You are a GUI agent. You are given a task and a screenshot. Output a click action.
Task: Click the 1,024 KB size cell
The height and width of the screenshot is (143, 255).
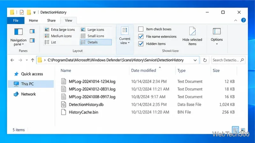pos(227,105)
